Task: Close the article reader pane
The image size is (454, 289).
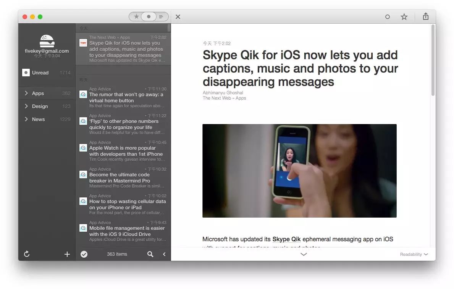Action: (x=178, y=17)
